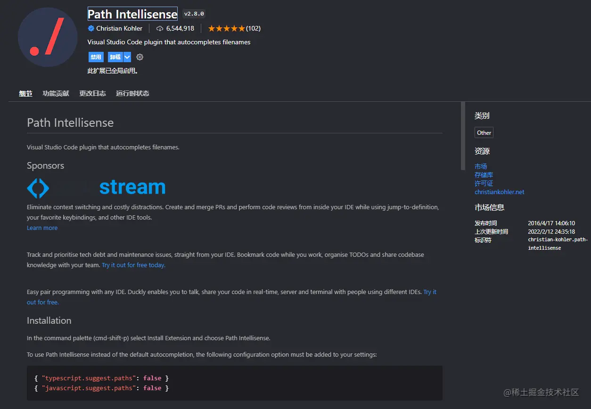Viewport: 591px width, 409px height.
Task: Switch to the 细节 tab
Action: (25, 93)
